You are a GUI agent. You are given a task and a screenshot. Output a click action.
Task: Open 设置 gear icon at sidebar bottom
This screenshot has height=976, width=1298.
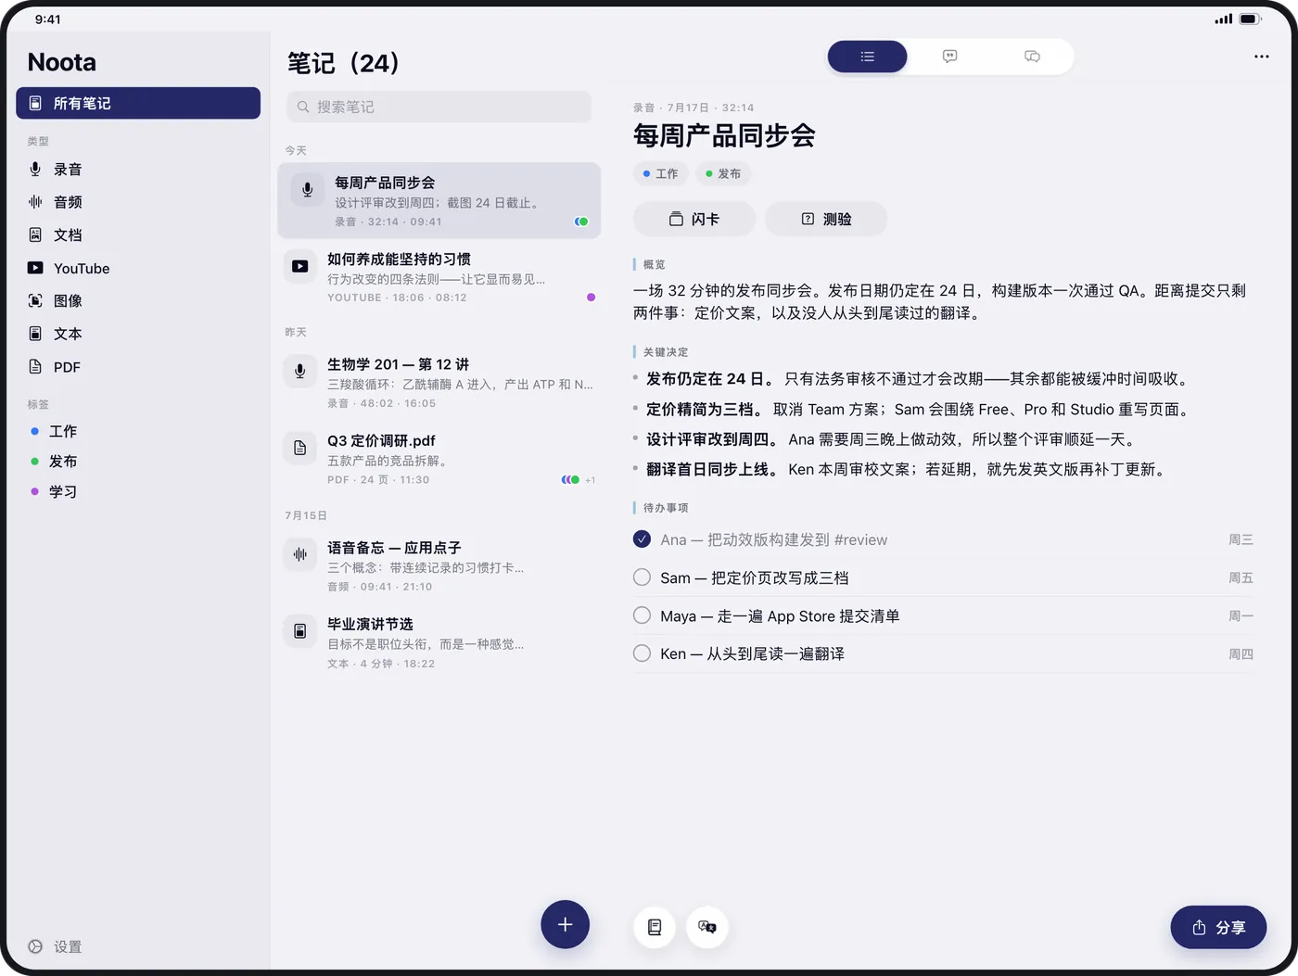(x=35, y=946)
